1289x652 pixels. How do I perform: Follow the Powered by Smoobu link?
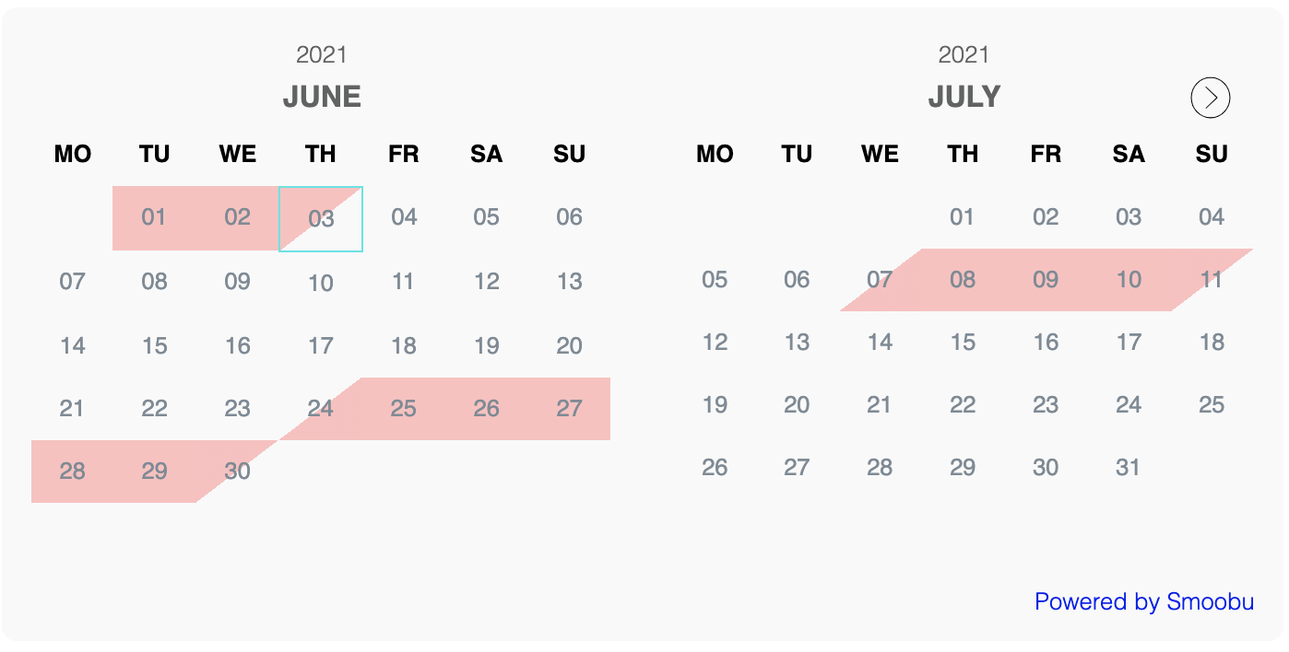(1144, 601)
